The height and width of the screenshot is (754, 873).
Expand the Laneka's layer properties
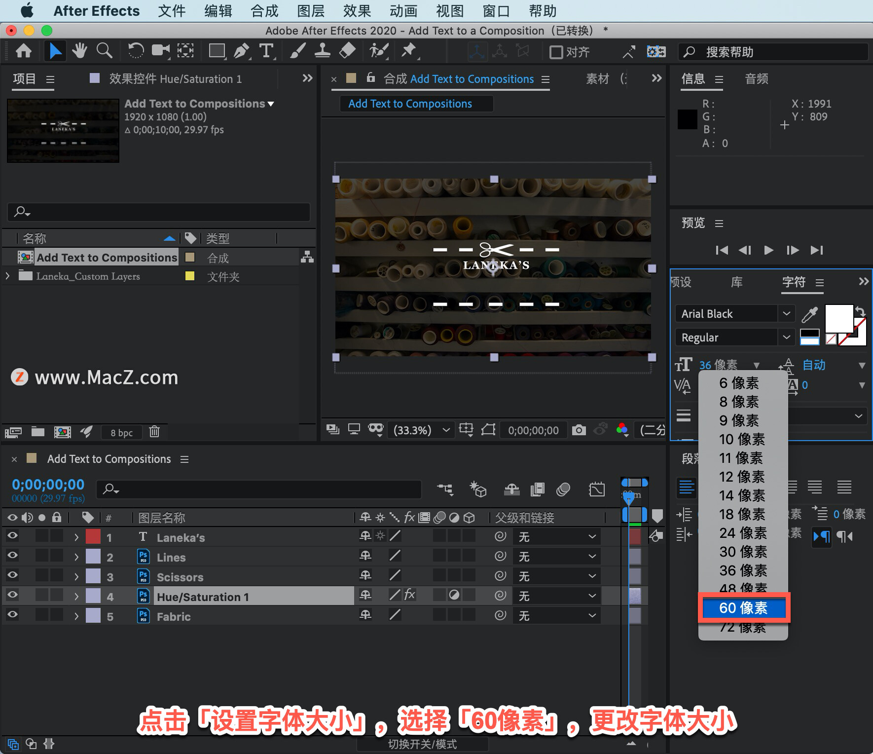click(76, 537)
